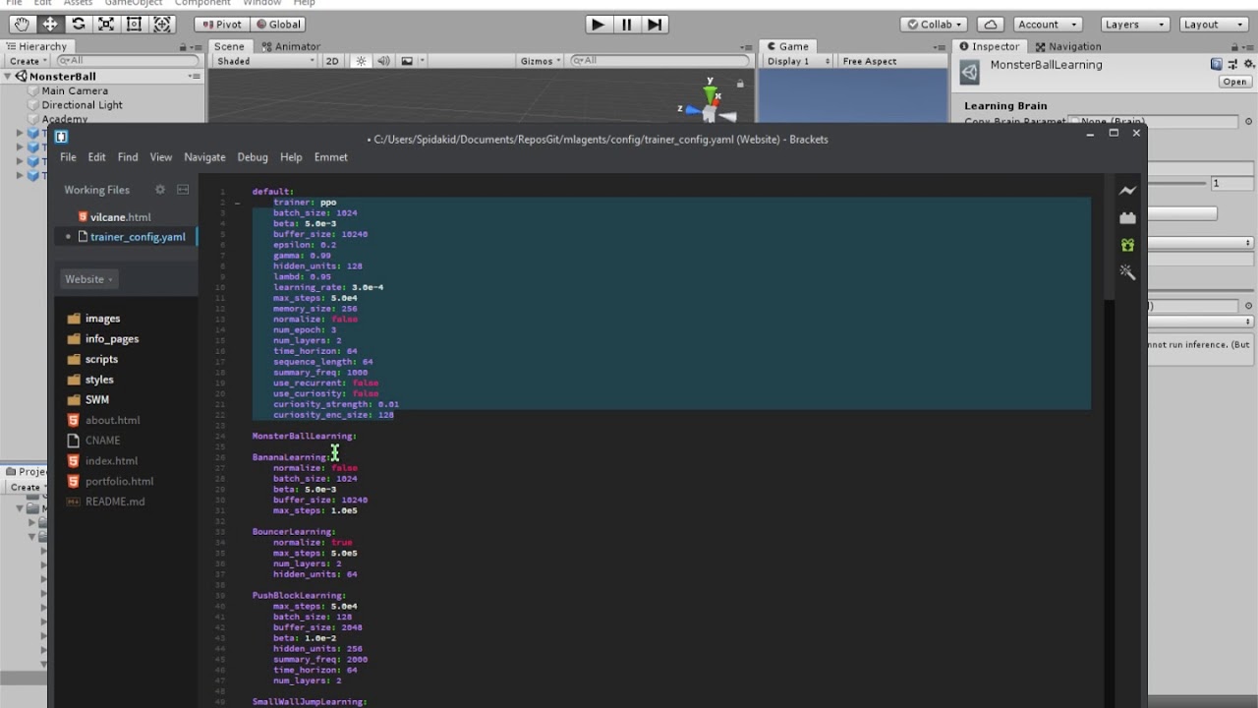Switch to the Navigation tab

[x=1068, y=46]
